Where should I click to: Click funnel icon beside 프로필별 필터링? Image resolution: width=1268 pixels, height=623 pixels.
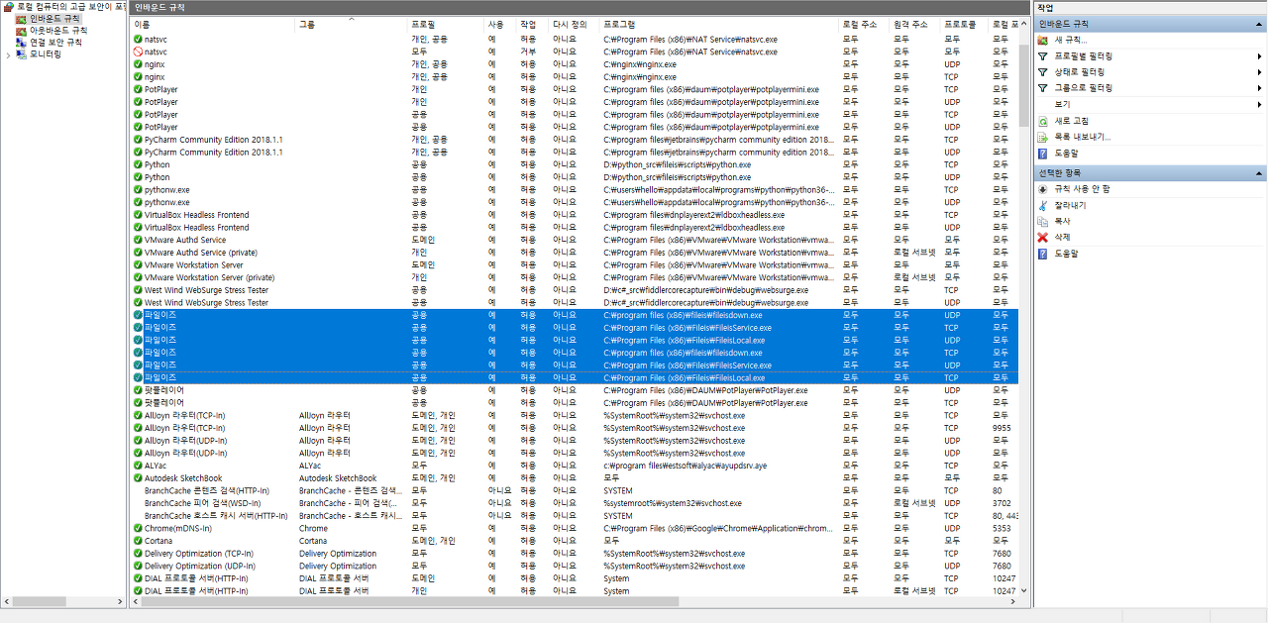coord(1042,56)
